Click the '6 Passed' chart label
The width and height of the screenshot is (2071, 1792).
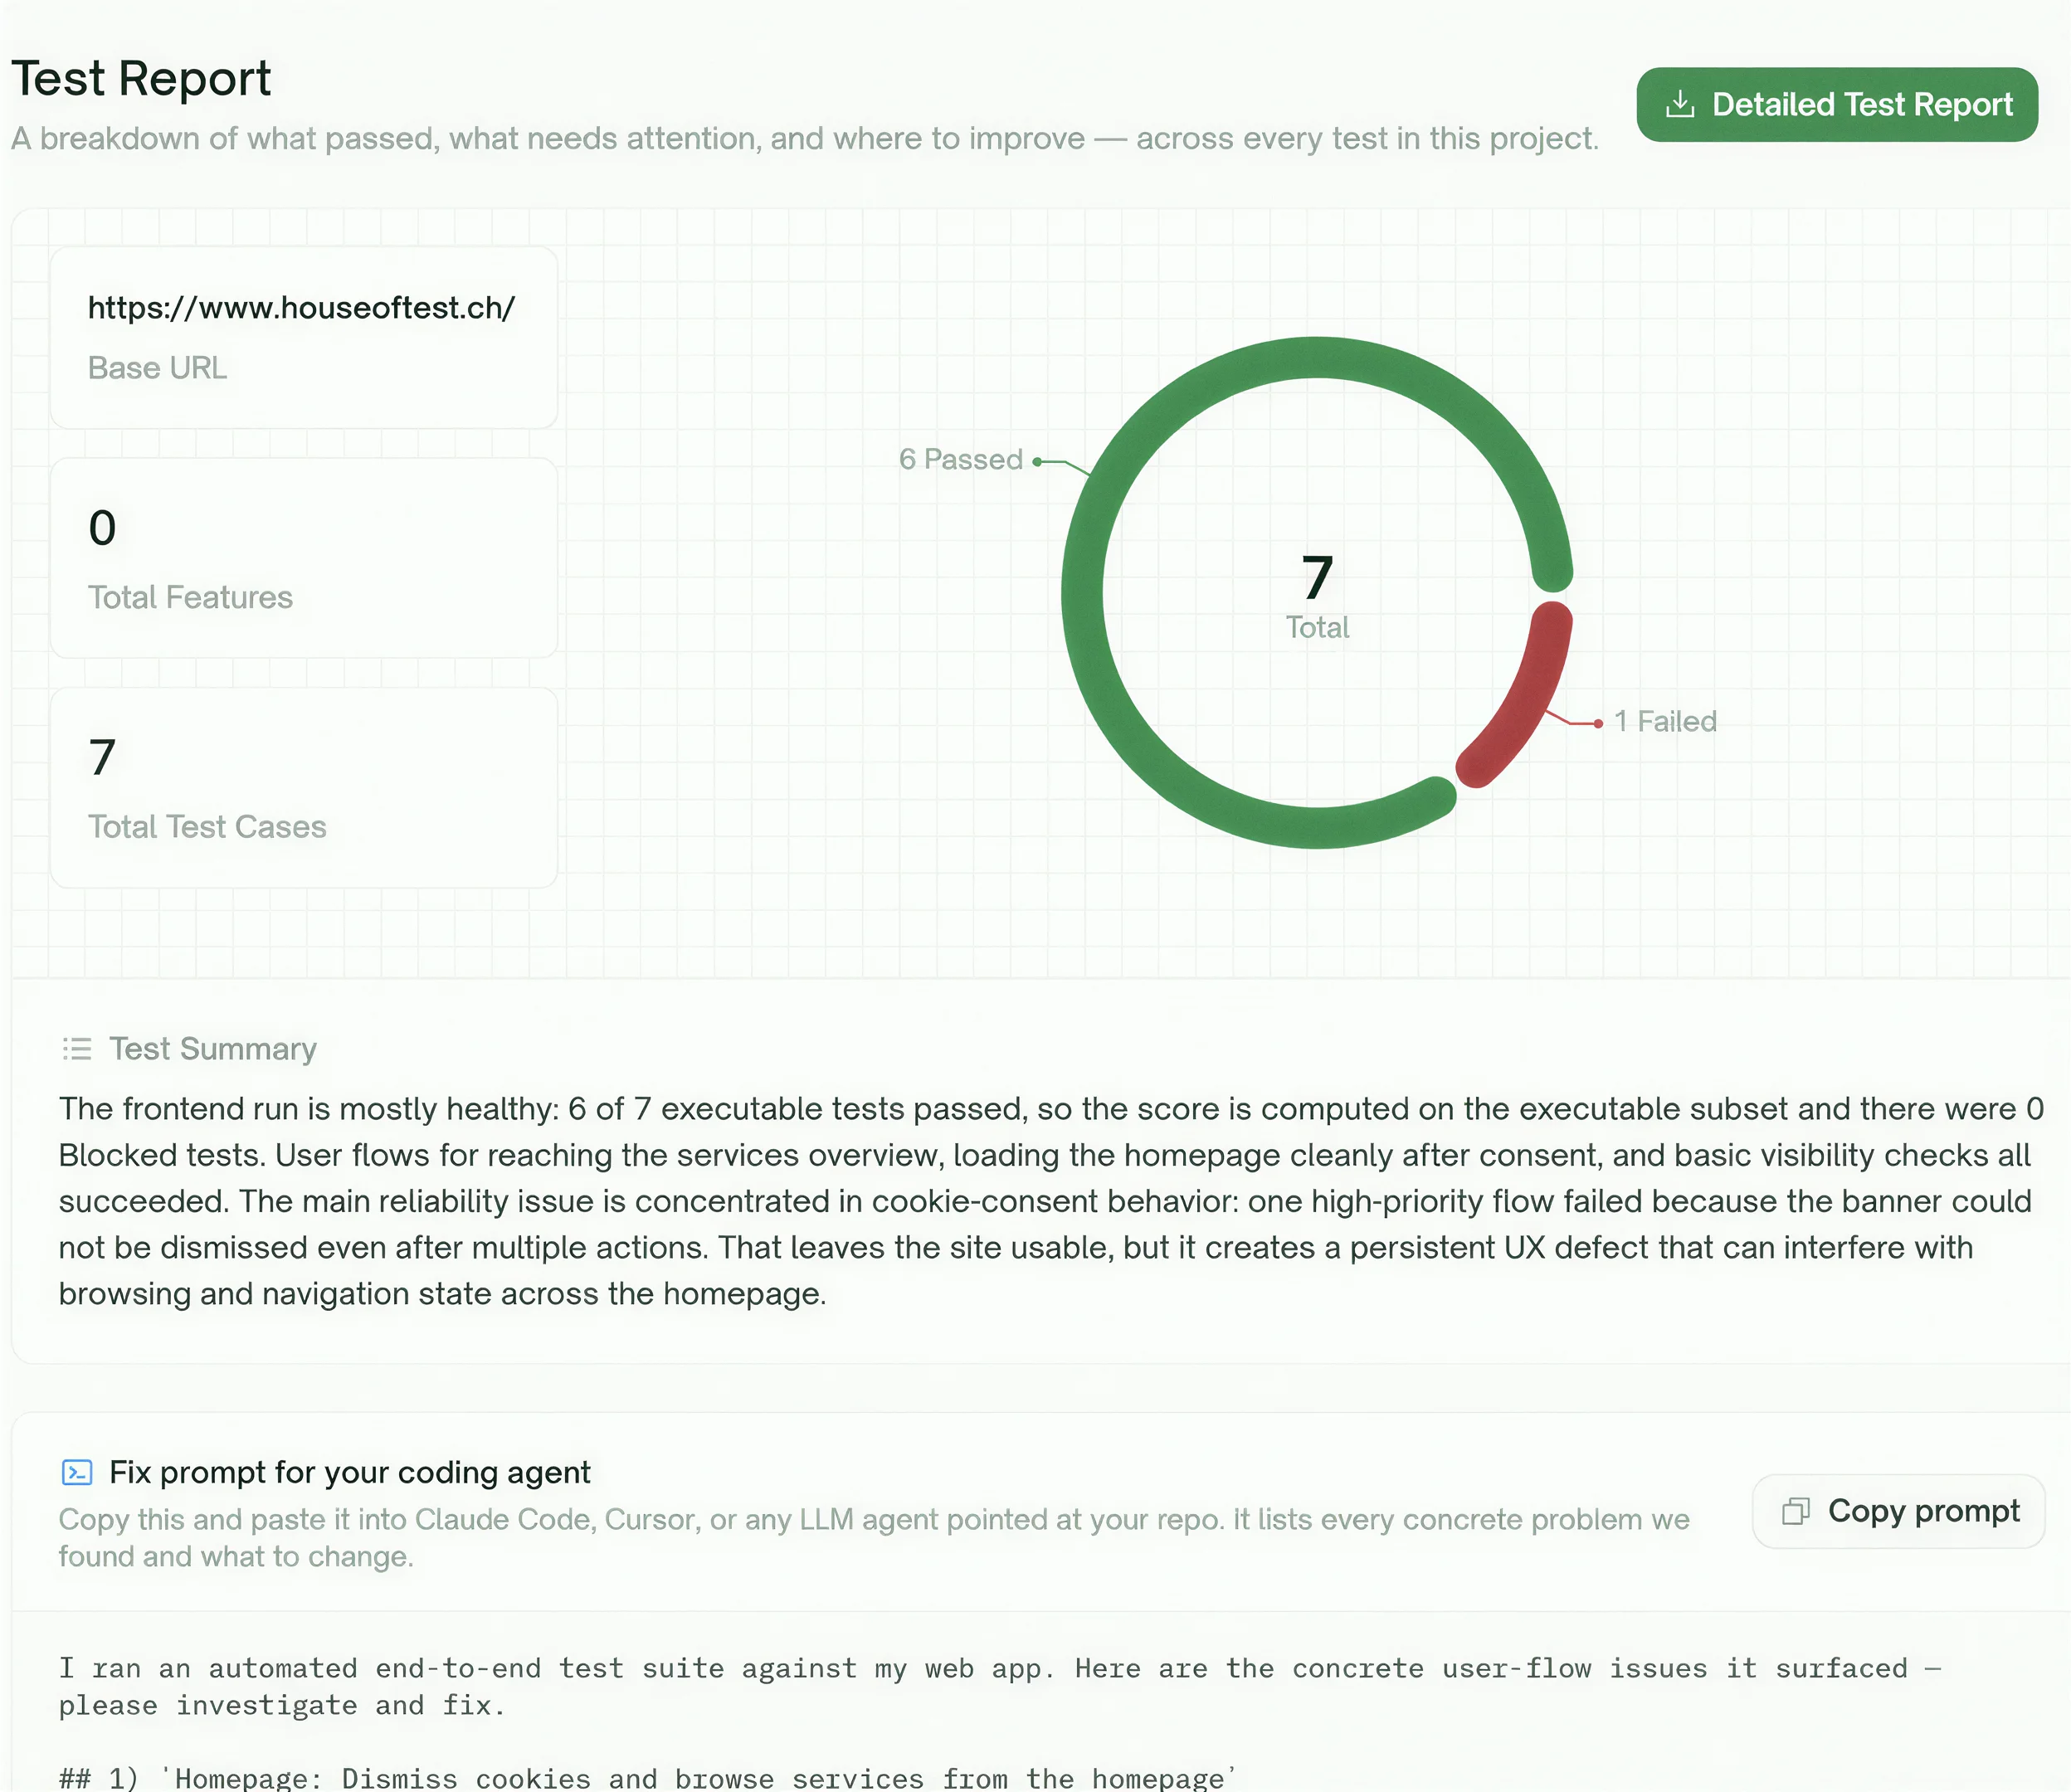961,459
